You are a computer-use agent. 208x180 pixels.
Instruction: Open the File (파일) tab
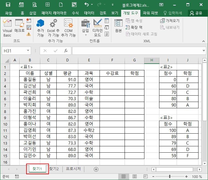point(9,13)
